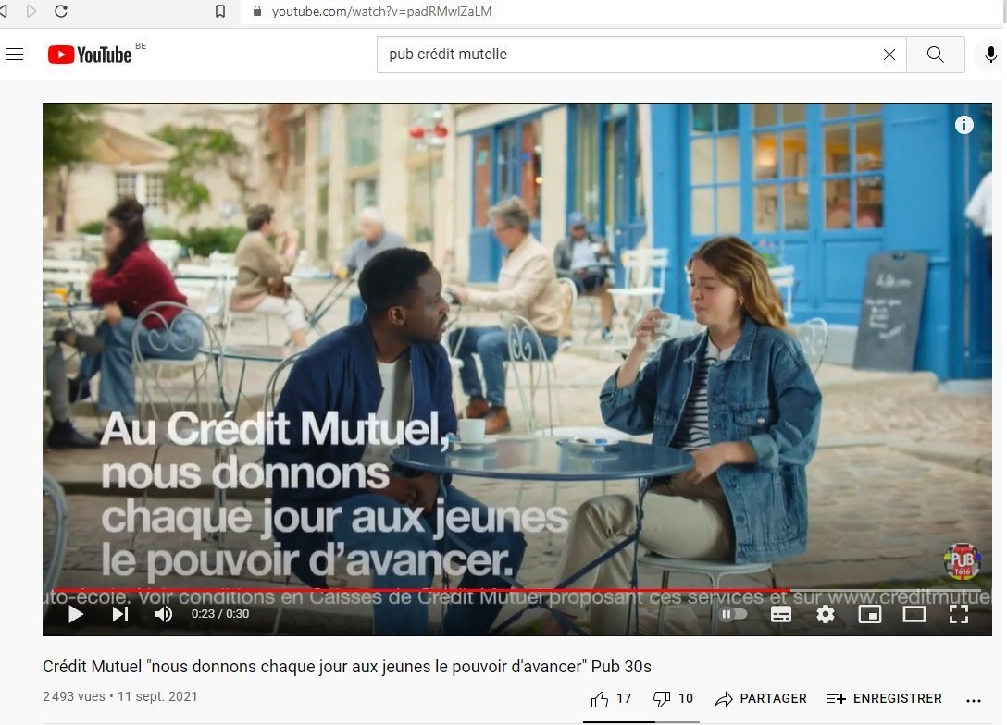Toggle subtitles with the captions button
Screen dimensions: 1007x725
[x=781, y=614]
